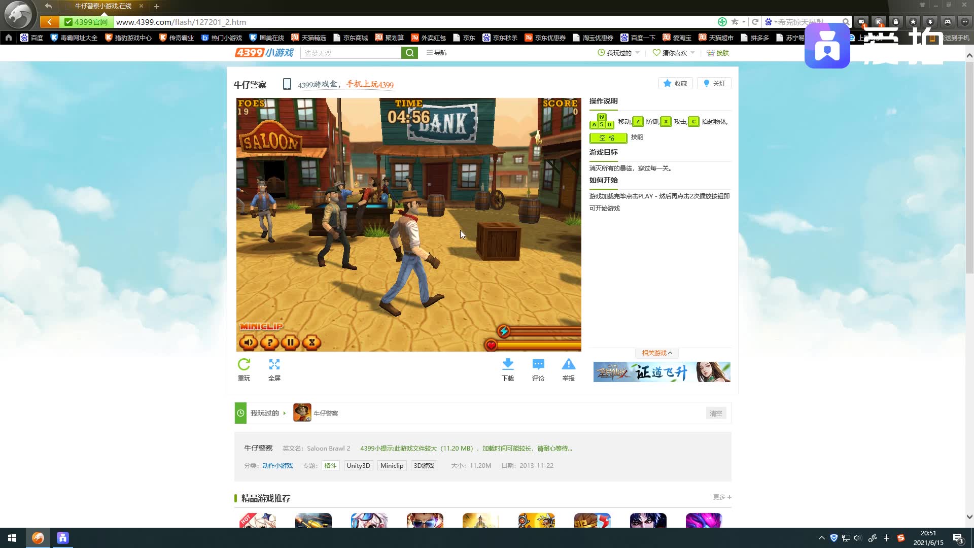The height and width of the screenshot is (548, 974).
Task: Show hidden tray icons chevron
Action: pos(821,538)
